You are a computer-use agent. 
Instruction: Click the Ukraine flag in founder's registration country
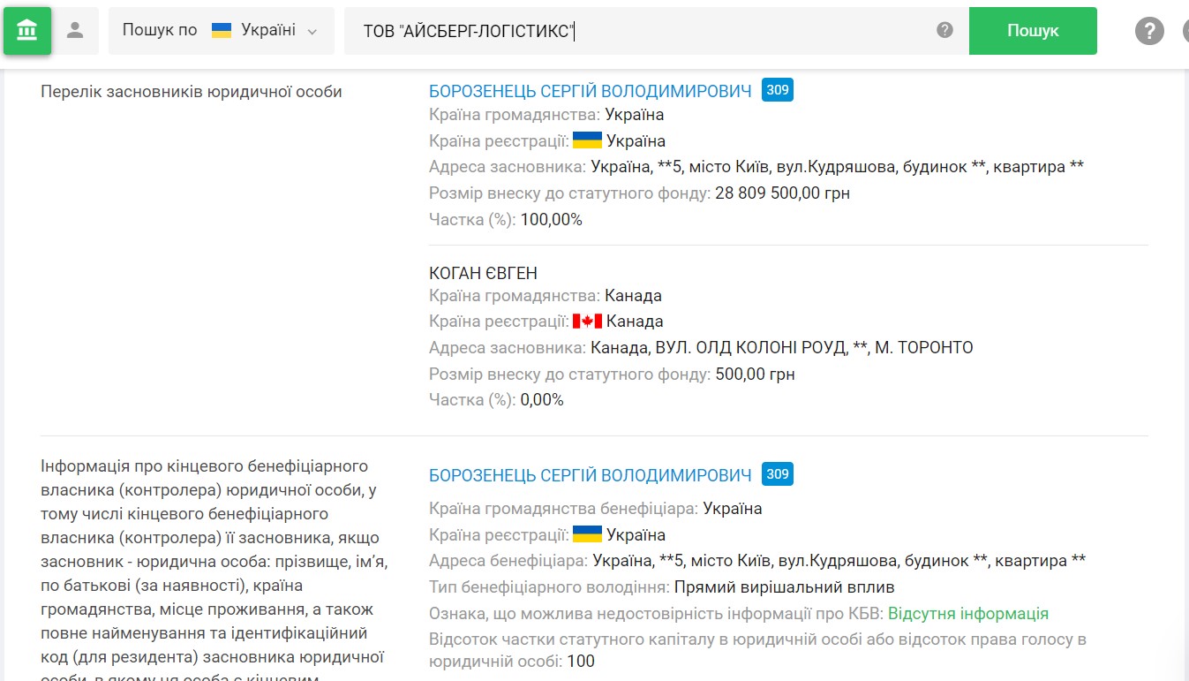coord(587,140)
